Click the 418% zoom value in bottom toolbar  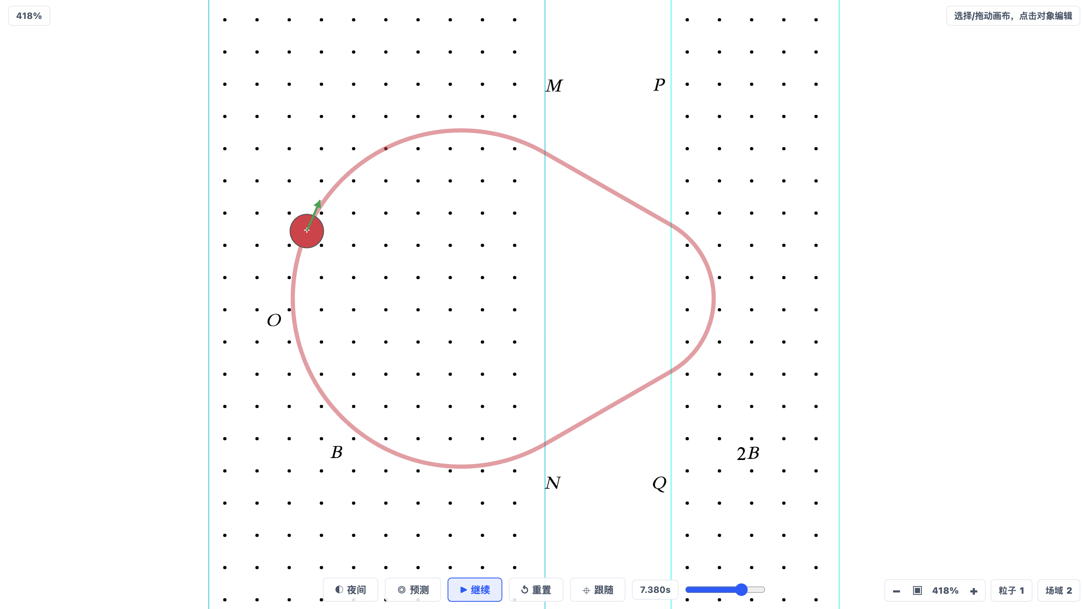pos(945,590)
